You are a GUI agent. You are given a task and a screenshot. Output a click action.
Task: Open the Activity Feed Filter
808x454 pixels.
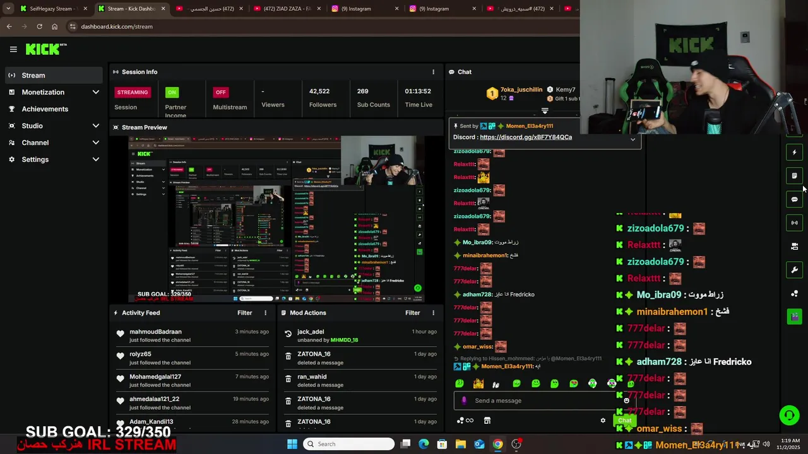point(244,313)
